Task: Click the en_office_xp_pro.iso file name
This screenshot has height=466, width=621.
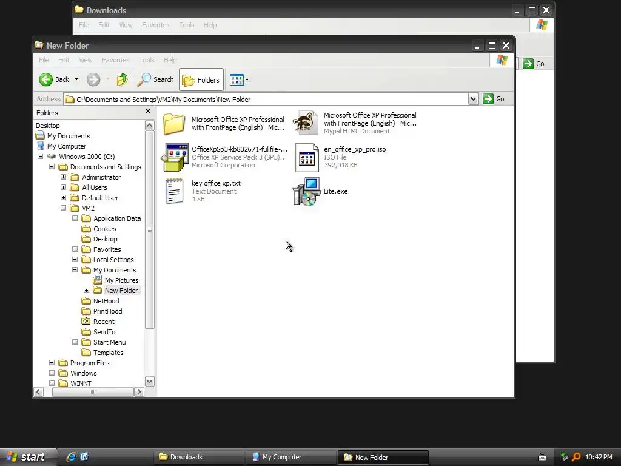Action: [355, 149]
